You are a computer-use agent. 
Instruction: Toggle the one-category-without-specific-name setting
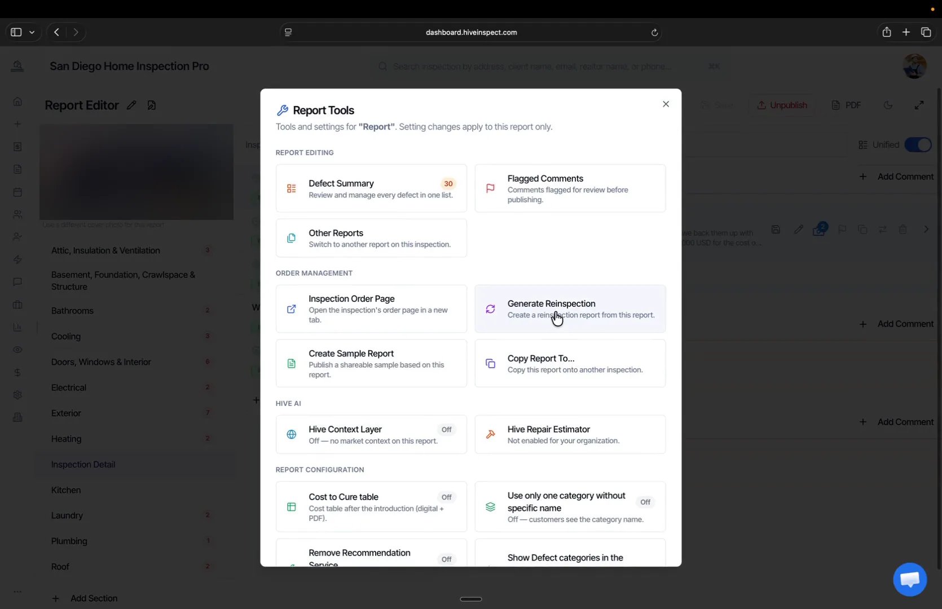tap(645, 502)
